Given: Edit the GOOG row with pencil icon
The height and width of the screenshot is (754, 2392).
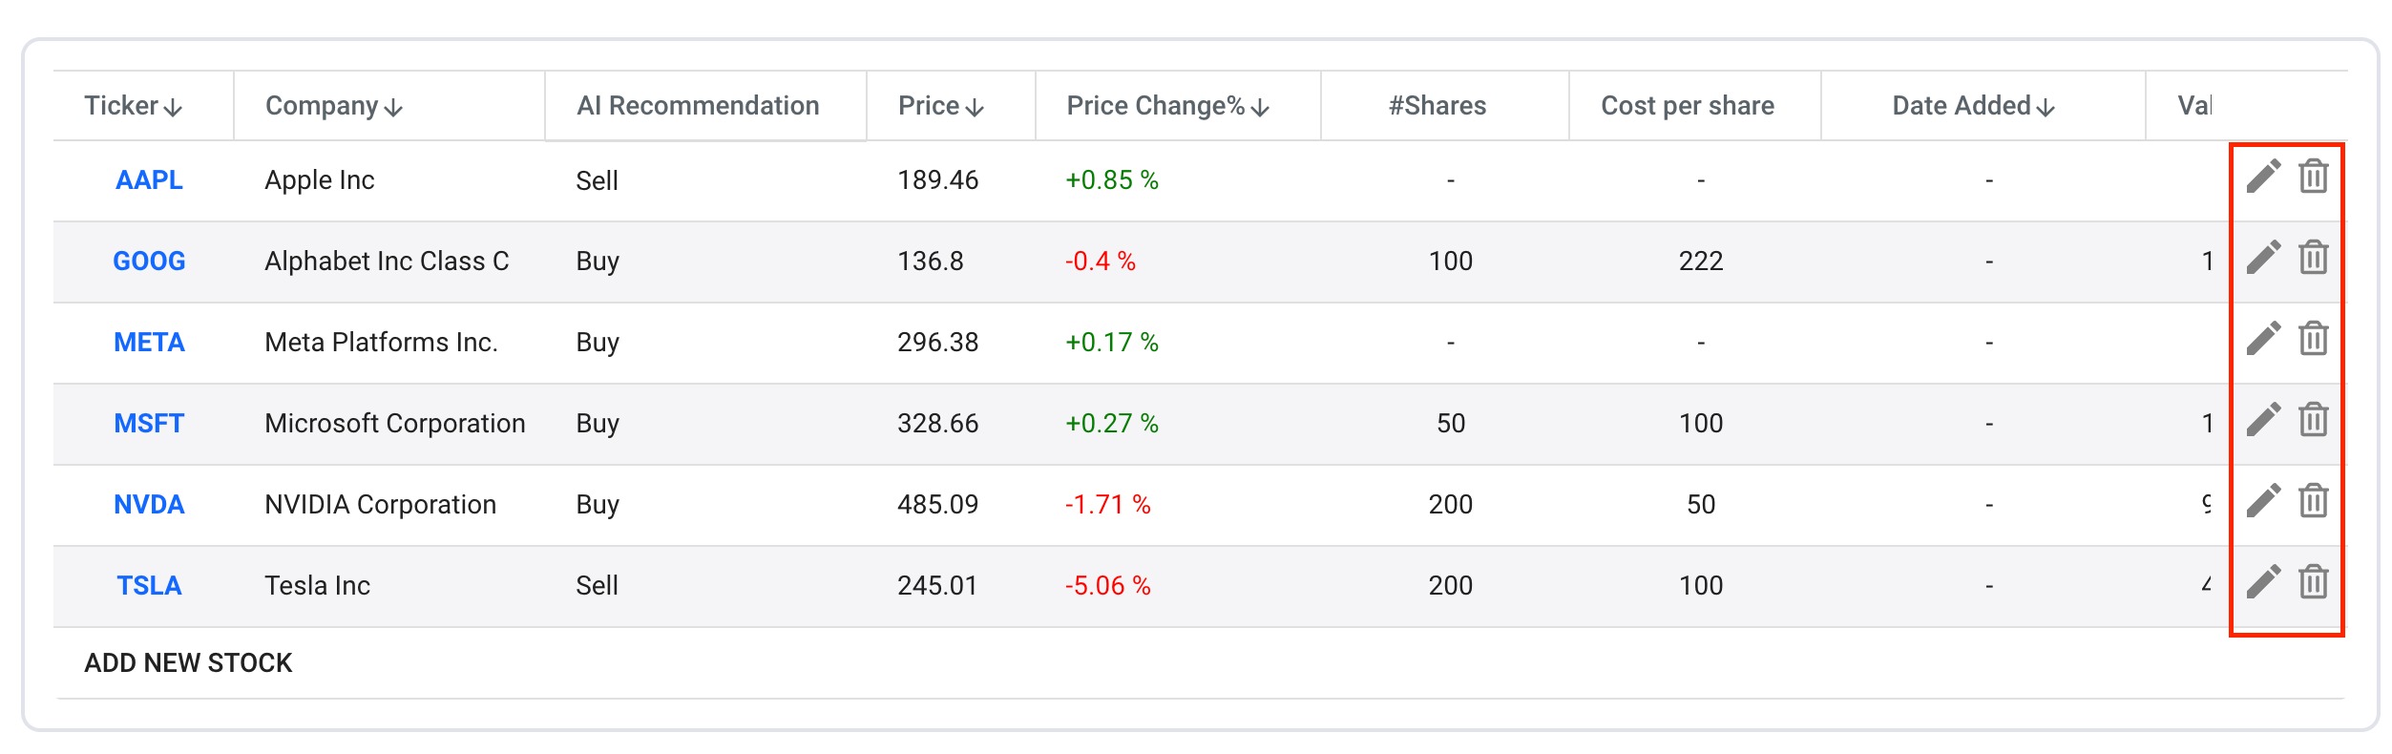Looking at the screenshot, I should coord(2263,258).
